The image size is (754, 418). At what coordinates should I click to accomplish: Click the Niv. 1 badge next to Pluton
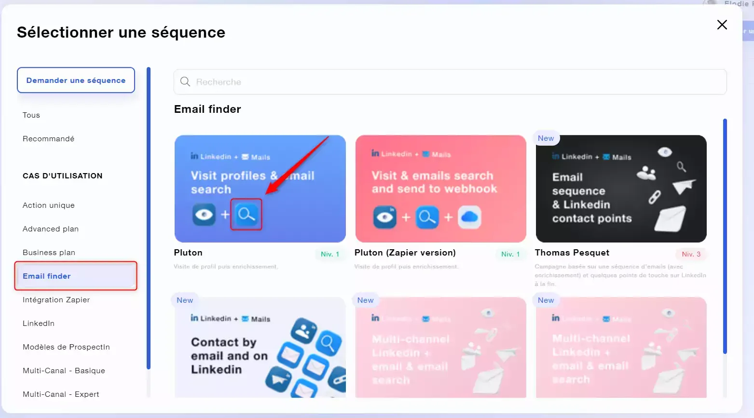pos(330,254)
